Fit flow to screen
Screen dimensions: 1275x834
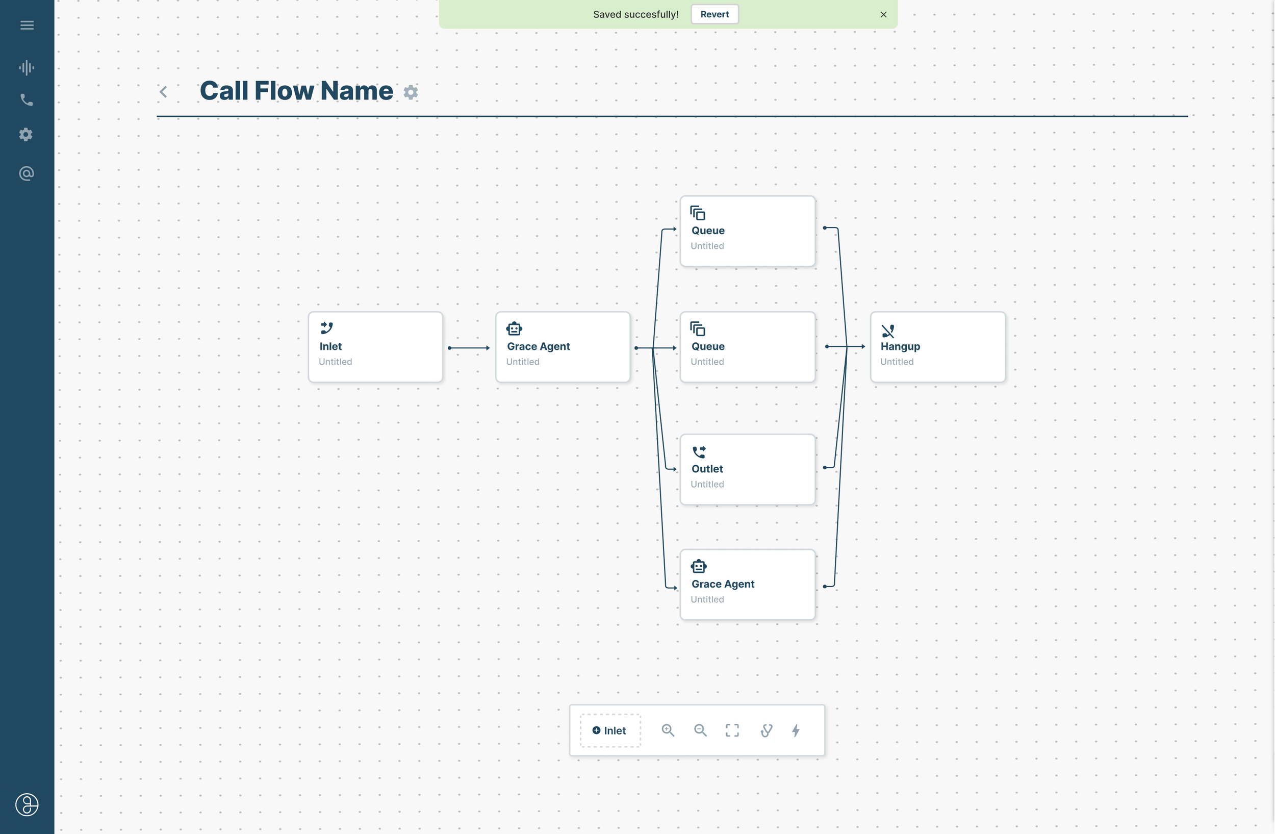732,730
